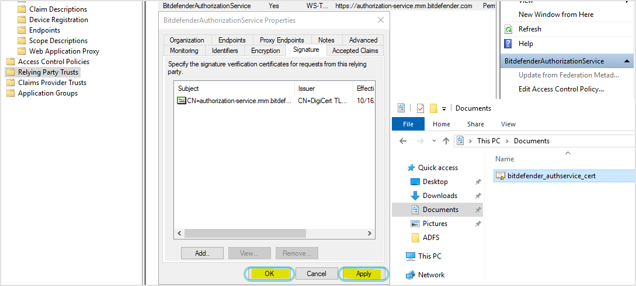The width and height of the screenshot is (636, 286).
Task: Open the View ribbon tab in Explorer
Action: point(508,124)
